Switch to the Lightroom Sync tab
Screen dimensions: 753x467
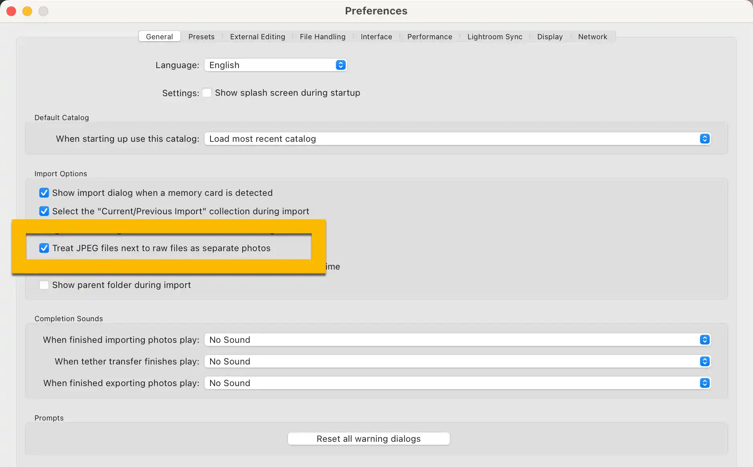tap(494, 36)
